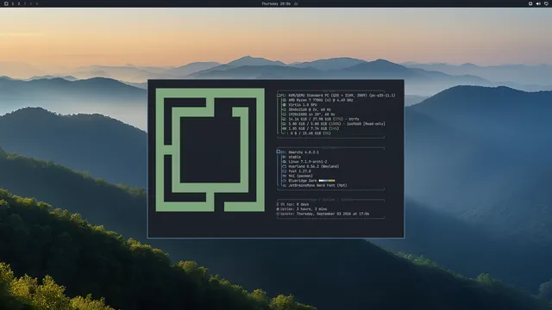Image resolution: width=552 pixels, height=310 pixels.
Task: Click the CPU icon beside AMD Ryzen
Action: pyautogui.click(x=284, y=100)
